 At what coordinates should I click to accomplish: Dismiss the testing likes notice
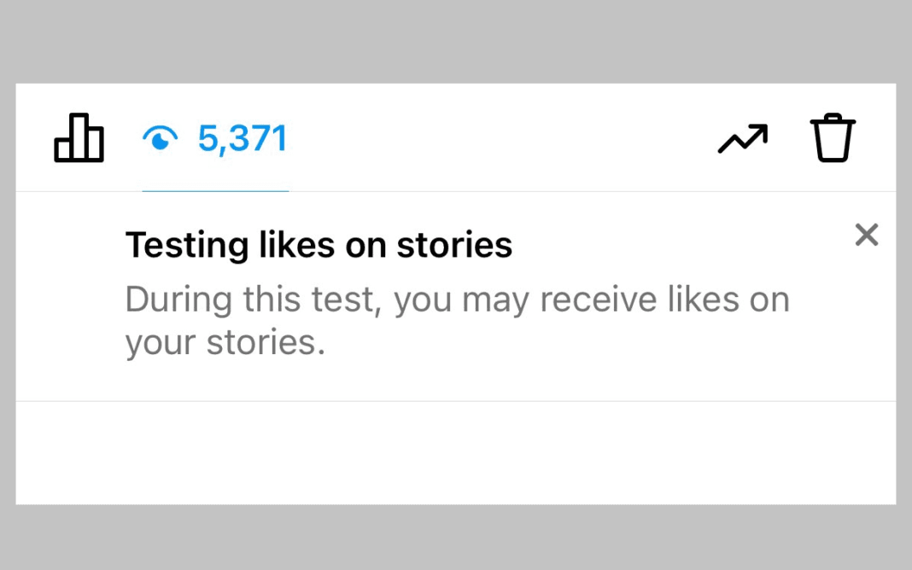pyautogui.click(x=866, y=235)
